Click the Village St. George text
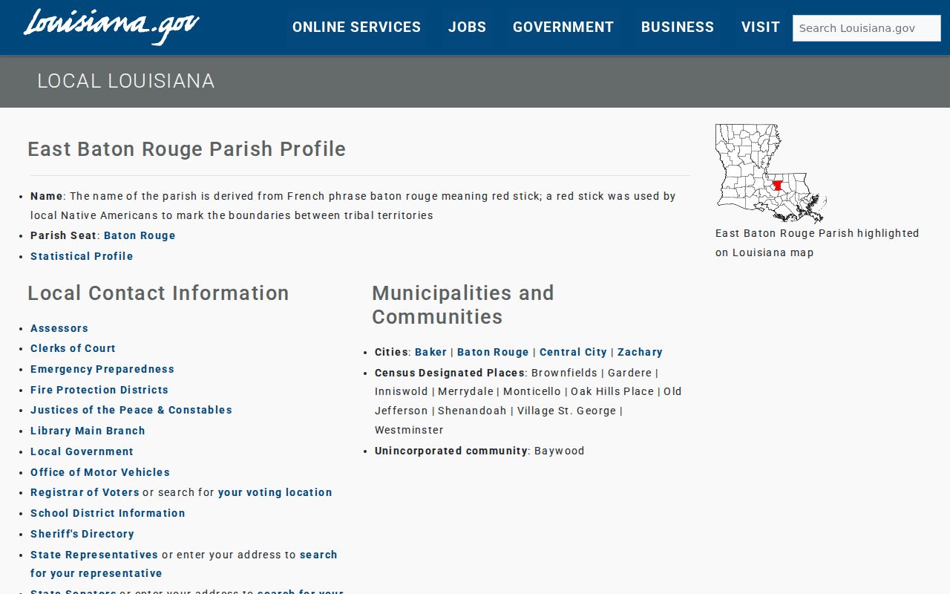 coord(567,411)
